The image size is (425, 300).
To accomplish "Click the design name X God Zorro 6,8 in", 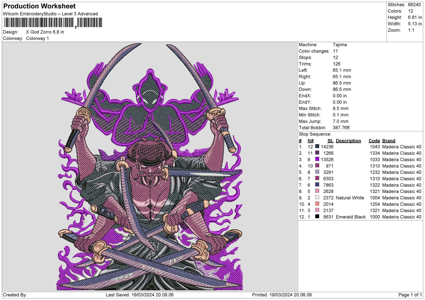I will [x=45, y=32].
